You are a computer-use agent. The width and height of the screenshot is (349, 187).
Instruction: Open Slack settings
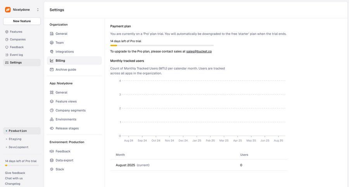click(x=74, y=169)
